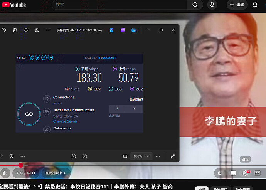This screenshot has width=266, height=190.
Task: Toggle subtitles on the video player
Action: point(233,173)
